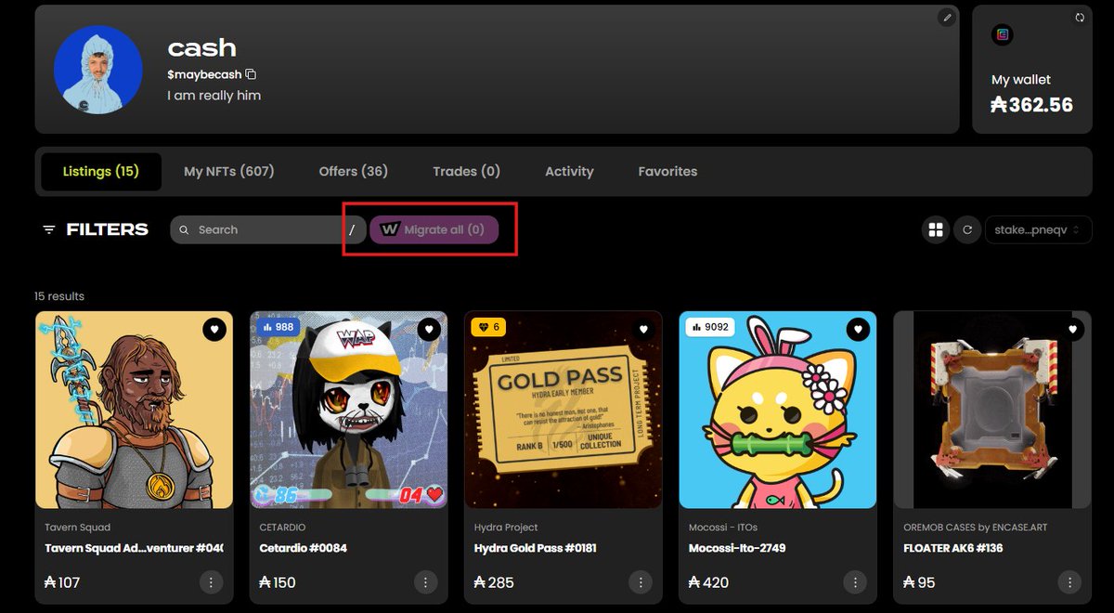Screen dimensions: 1114x613
Task: Click the 'I am really him' bio
Action: coord(214,95)
